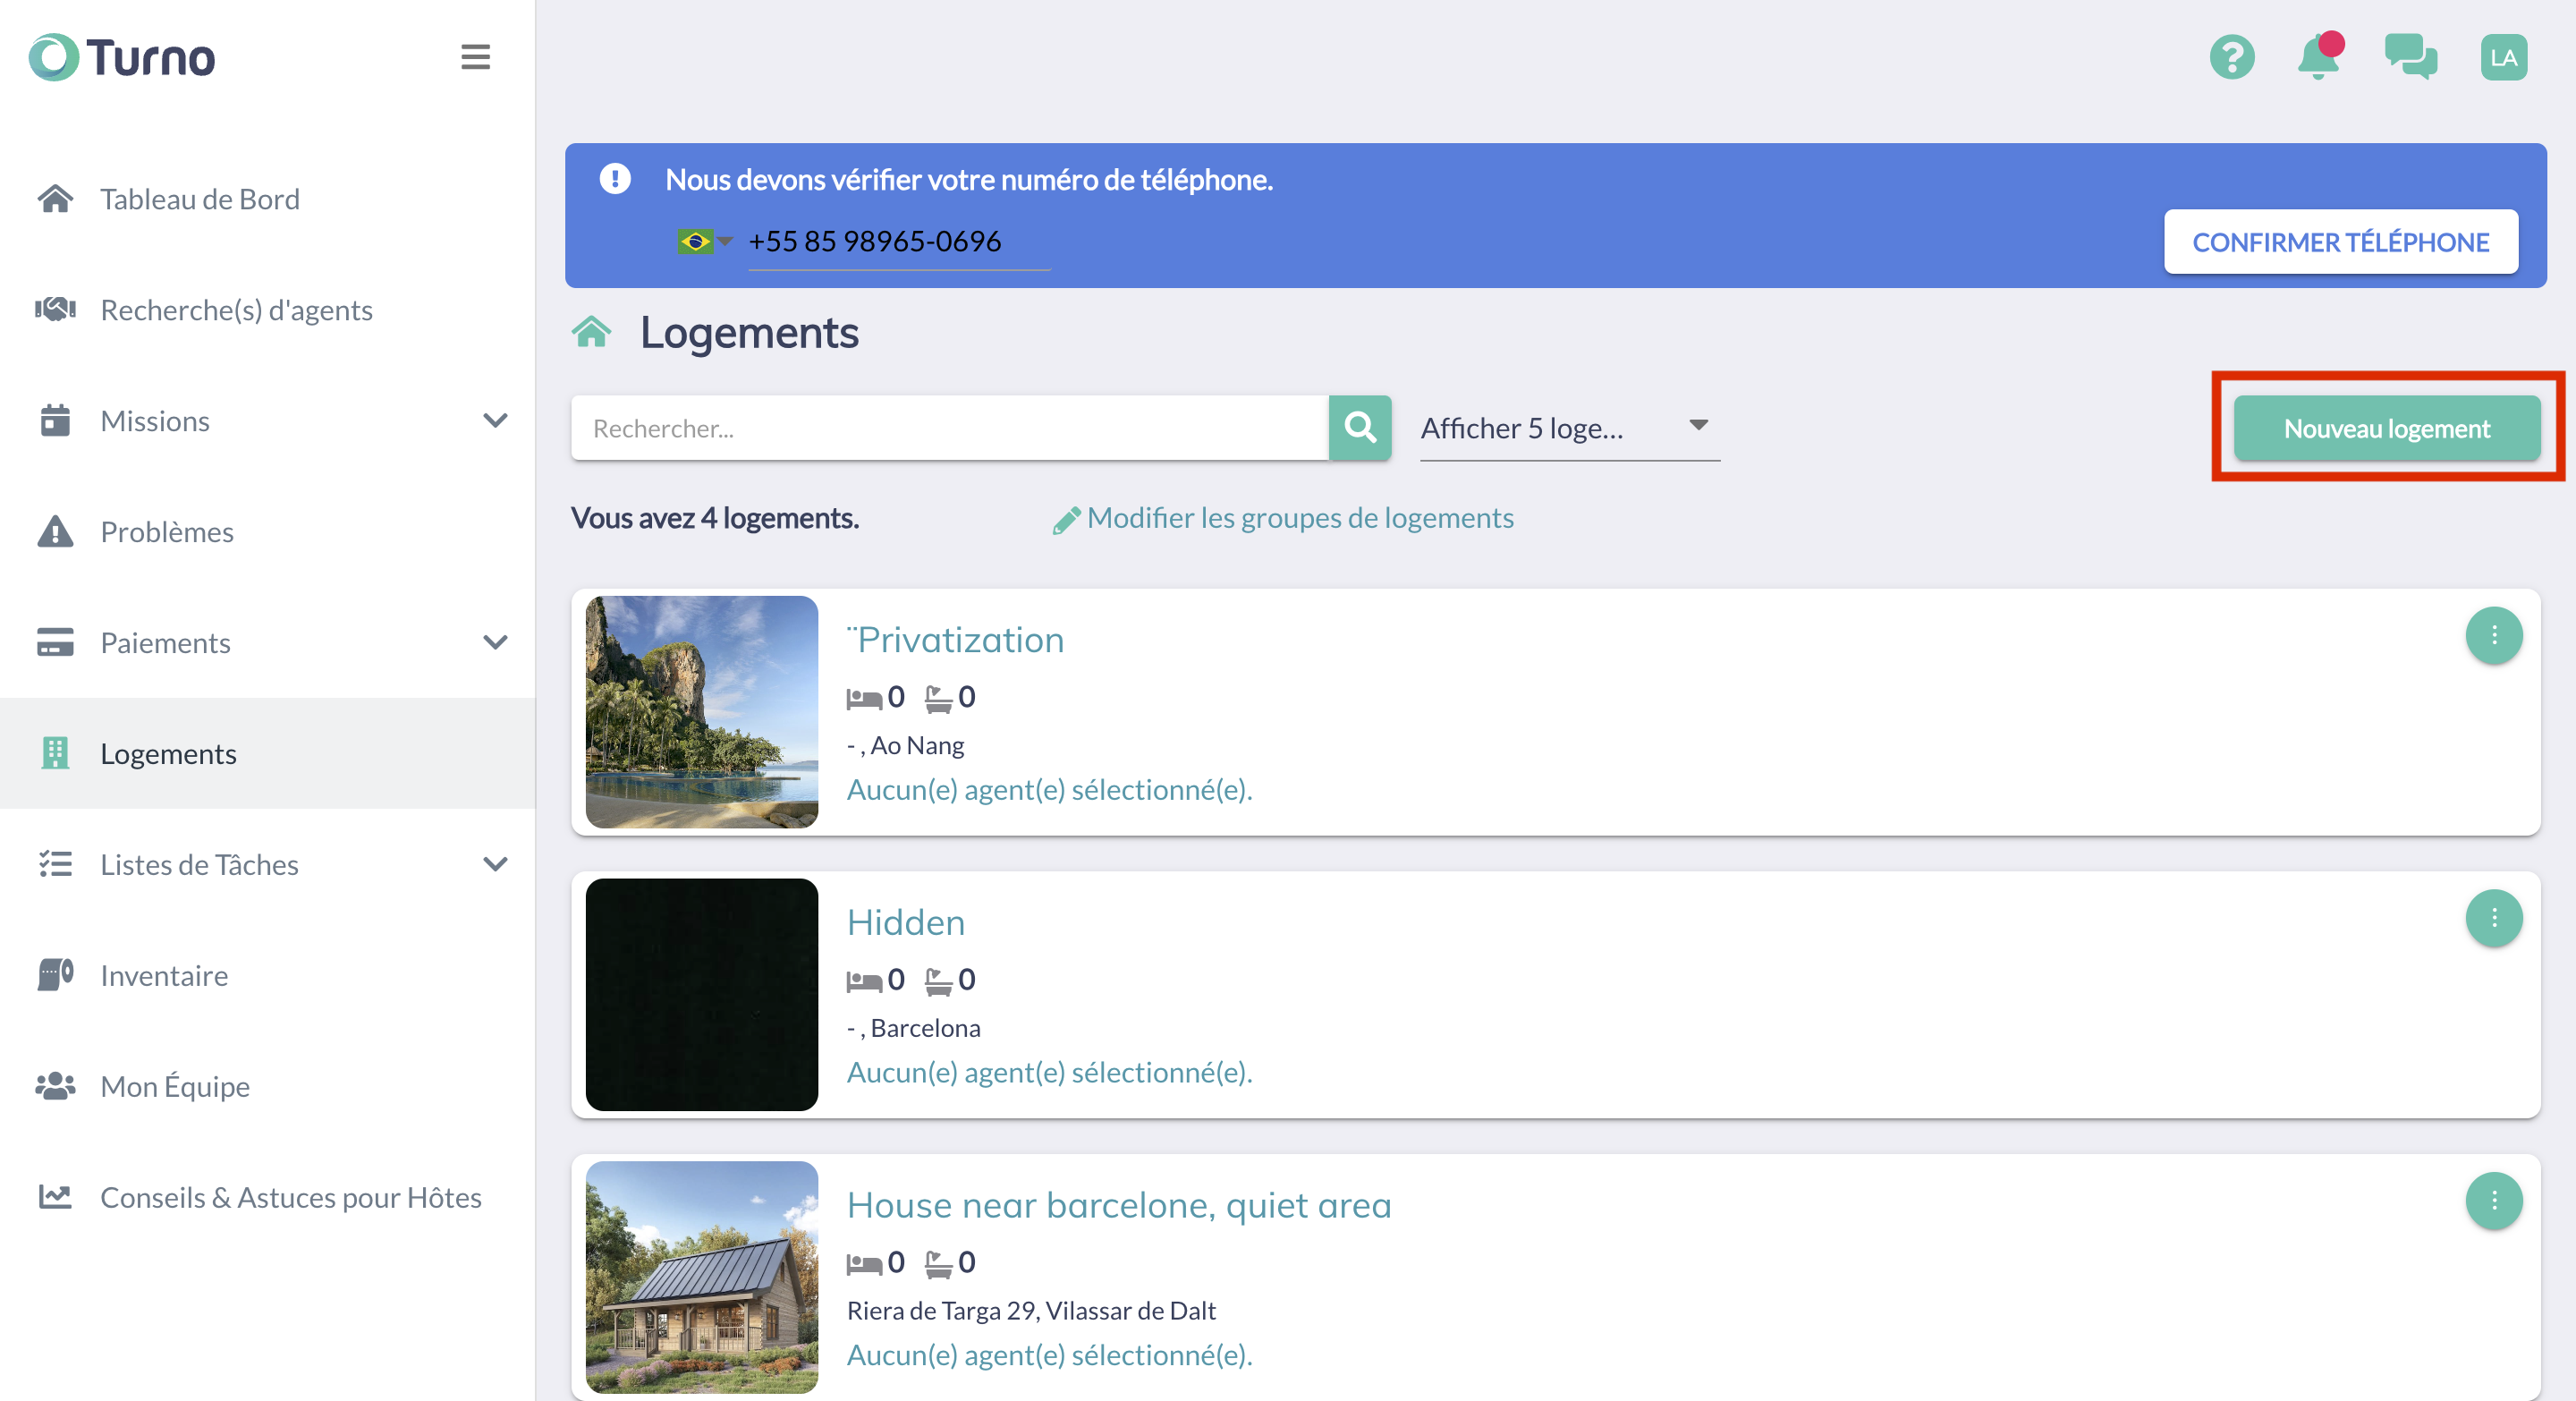Open messages using the chat bubble icon
2576x1401 pixels.
[2410, 57]
